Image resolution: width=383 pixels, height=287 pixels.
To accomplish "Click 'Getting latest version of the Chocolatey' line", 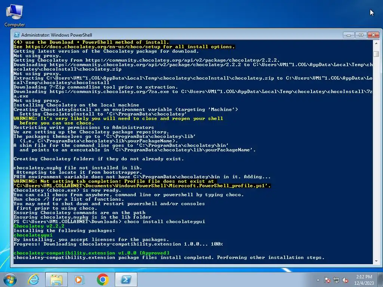I will (x=106, y=51).
